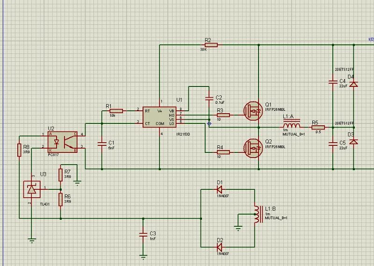Select diode D3 symbol

(353, 142)
